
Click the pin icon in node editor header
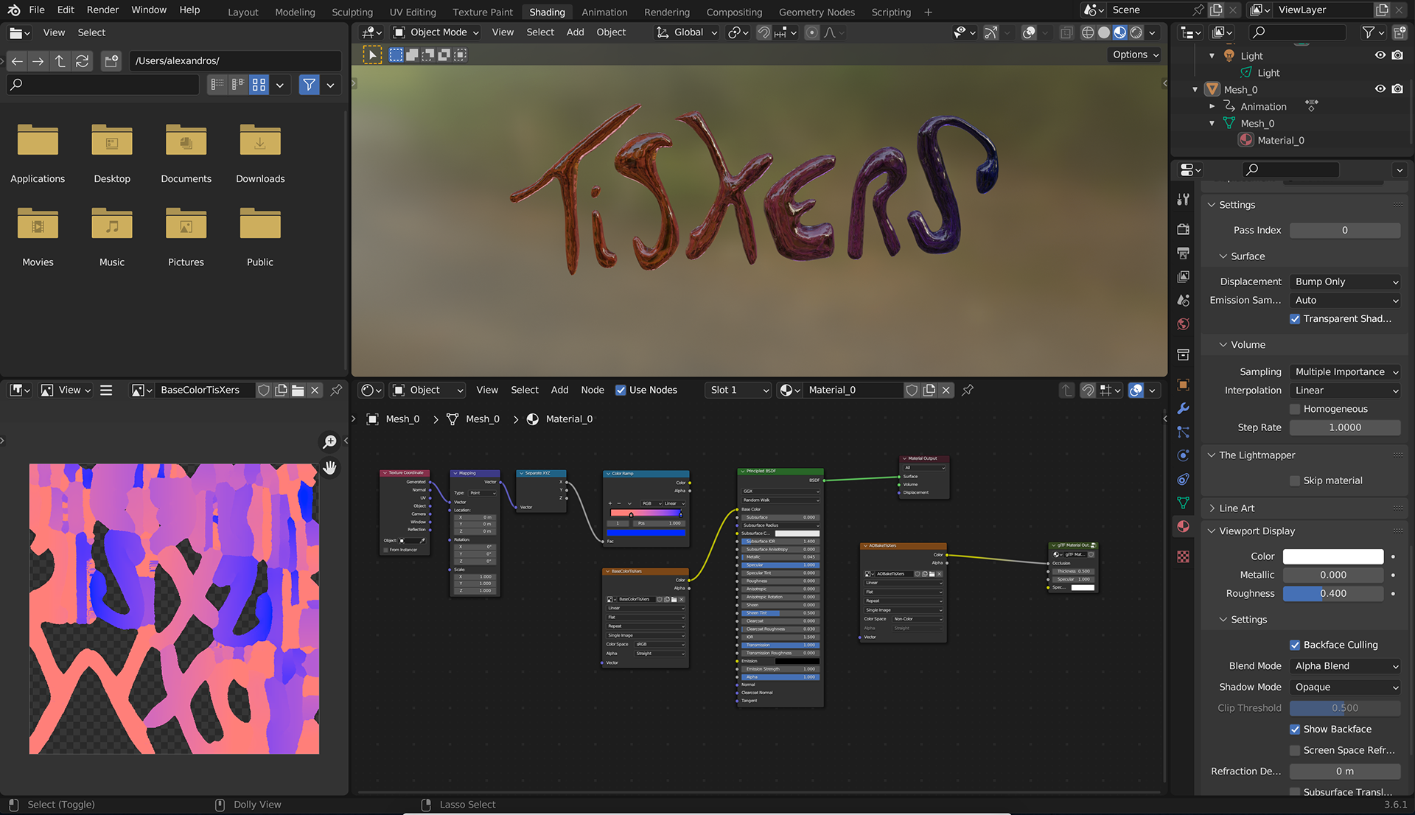pyautogui.click(x=968, y=390)
